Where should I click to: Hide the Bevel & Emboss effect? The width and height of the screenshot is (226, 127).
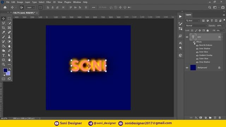[x=197, y=46]
